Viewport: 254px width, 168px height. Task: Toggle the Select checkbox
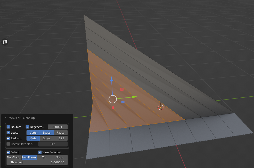[x=8, y=152]
